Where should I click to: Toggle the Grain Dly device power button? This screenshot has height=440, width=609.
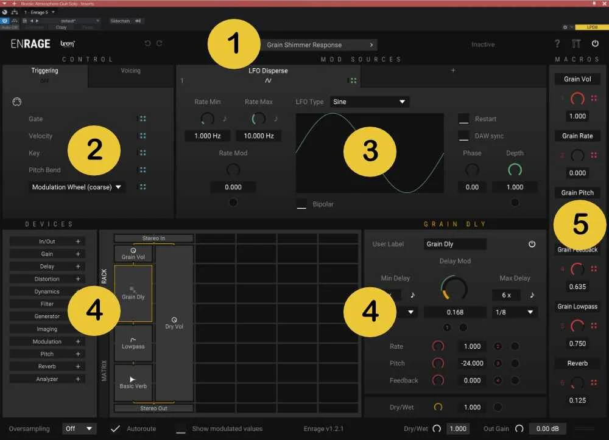click(x=532, y=244)
